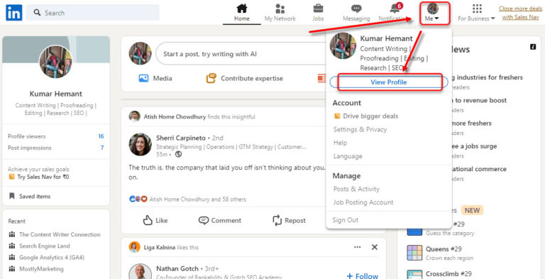Open Job Posting Account
Viewport: 545px width, 279px height.
click(363, 202)
